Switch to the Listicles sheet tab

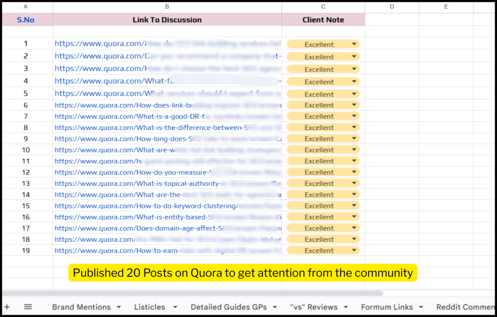tap(149, 307)
